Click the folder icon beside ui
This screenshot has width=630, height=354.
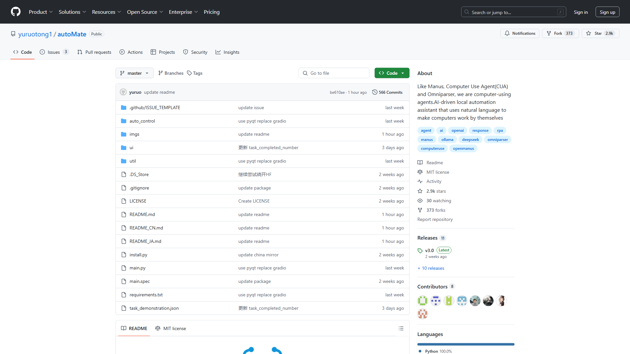124,148
